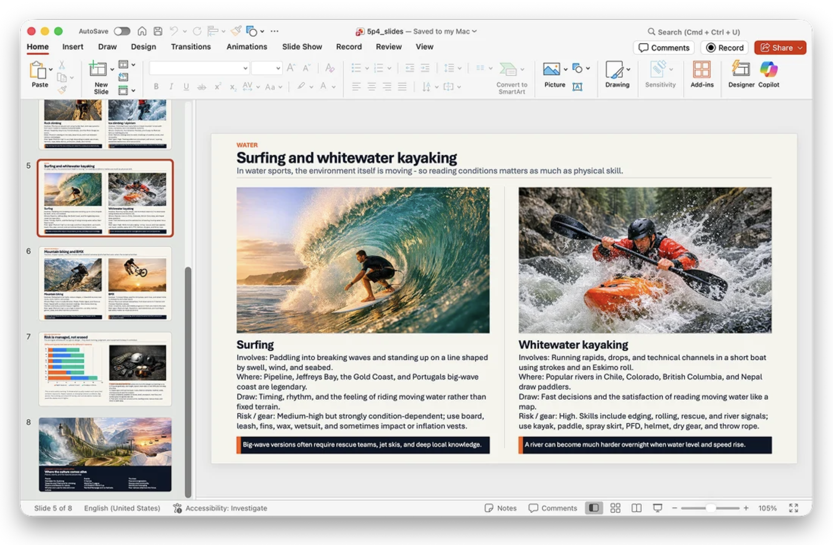
Task: Click the zoom slider handle
Action: 710,508
